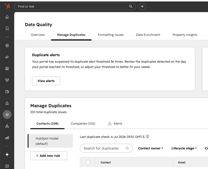Expand the Lifecycle stage filter dropdown
This screenshot has width=208, height=169.
pos(184,148)
